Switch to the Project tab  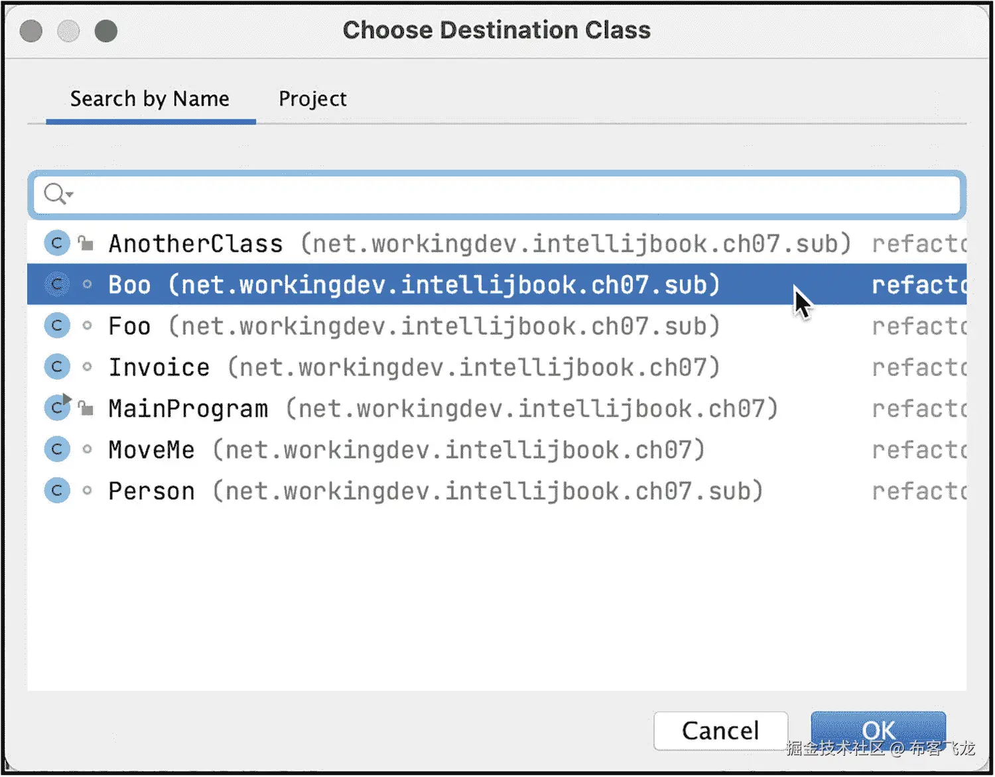coord(312,99)
